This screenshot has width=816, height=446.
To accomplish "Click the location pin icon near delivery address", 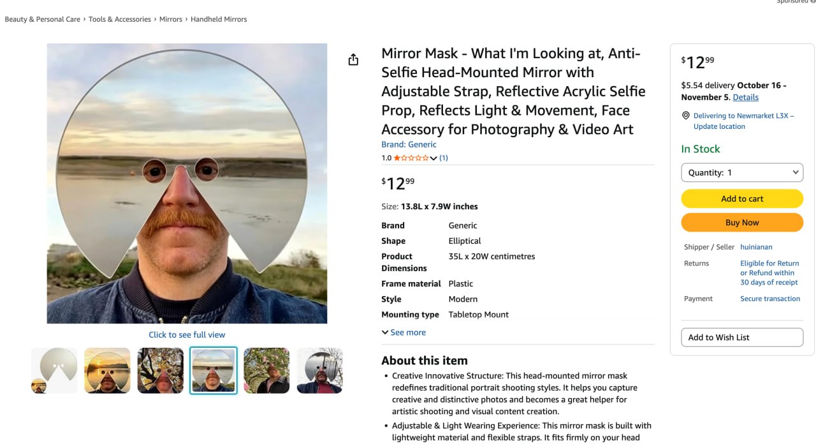I will 686,115.
